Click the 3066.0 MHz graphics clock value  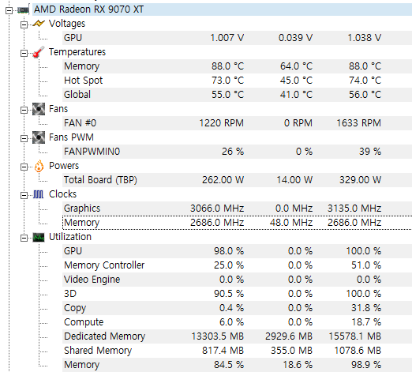click(217, 209)
